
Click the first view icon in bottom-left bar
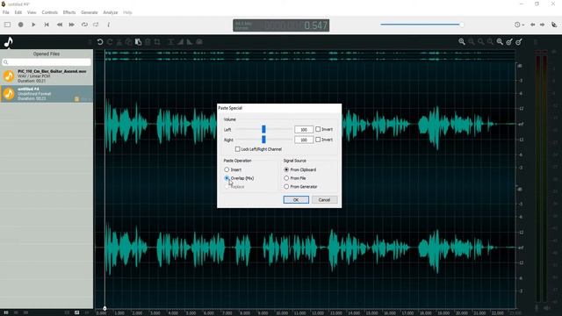6,312
